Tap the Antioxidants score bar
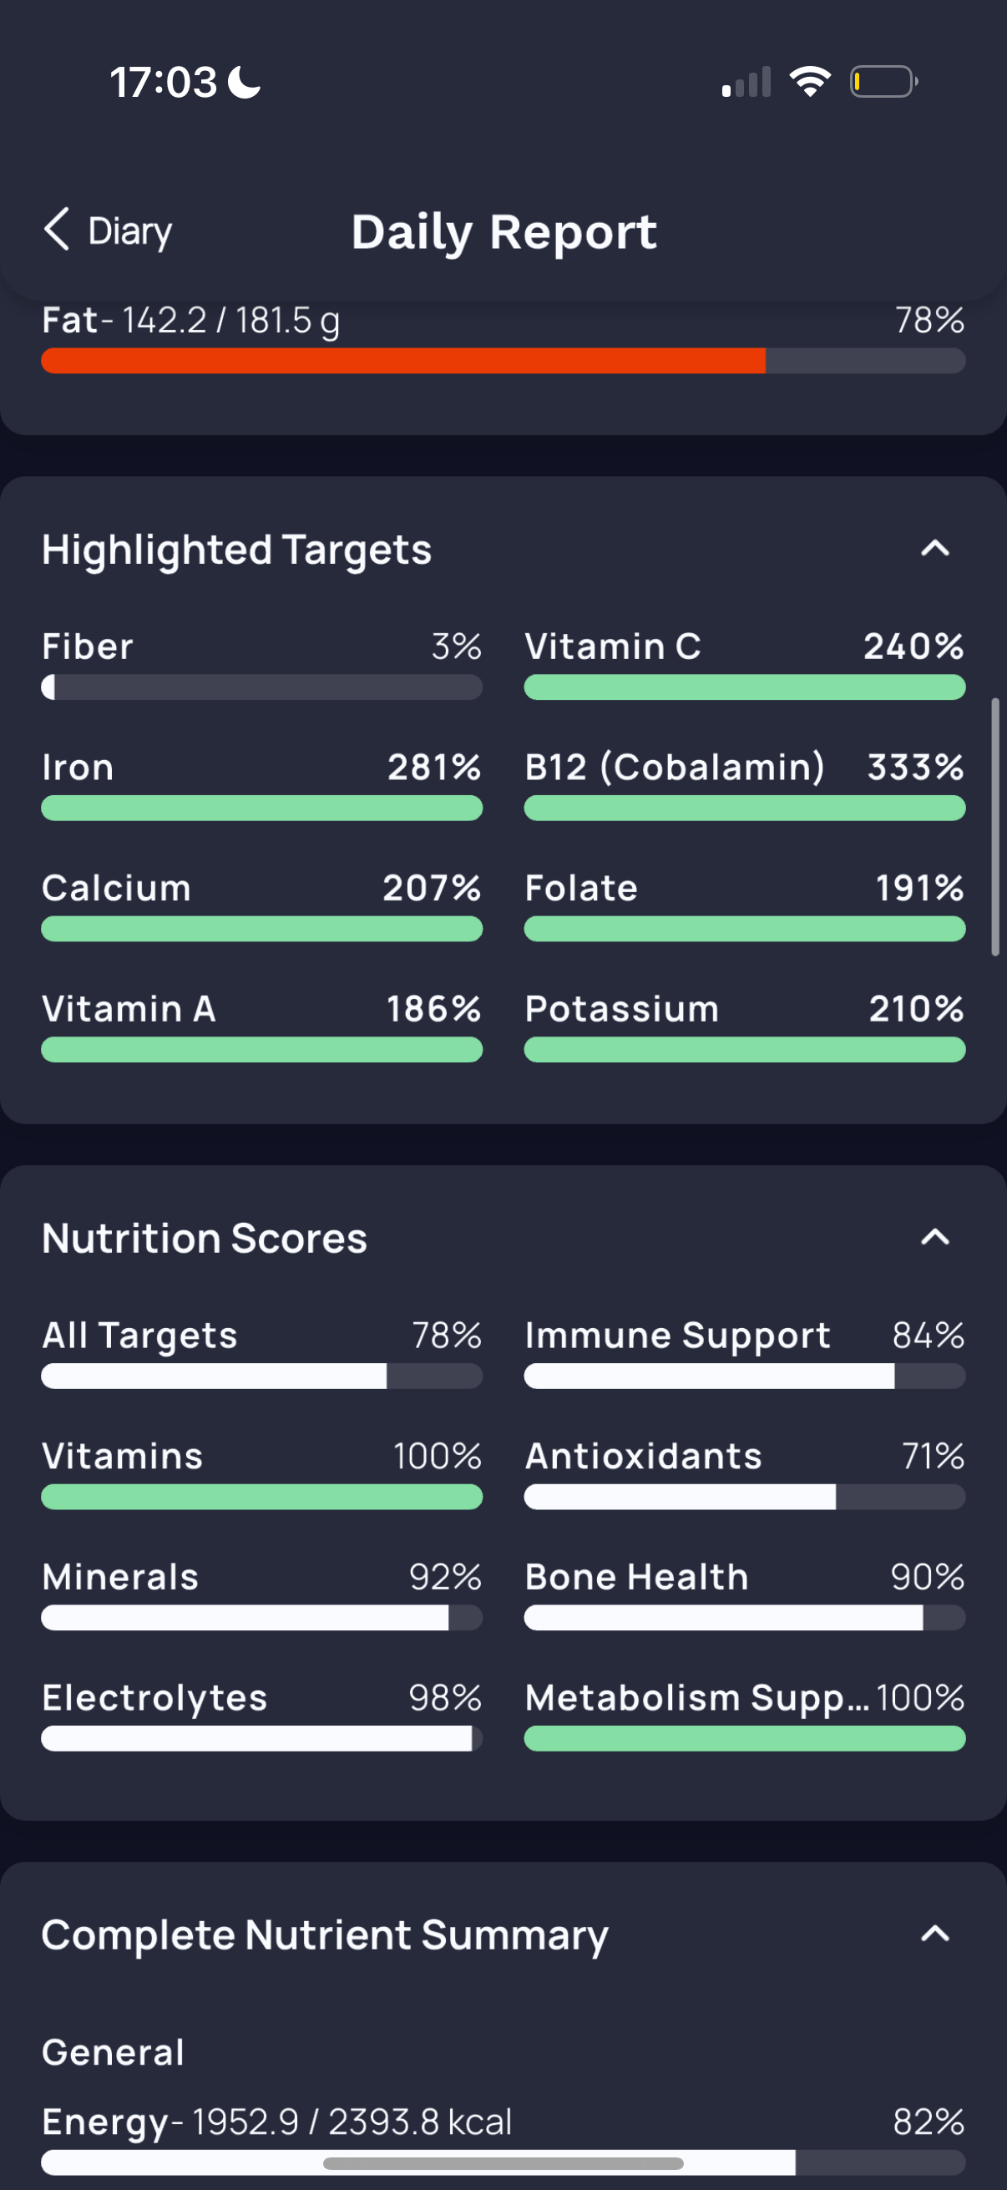Image resolution: width=1007 pixels, height=2190 pixels. pyautogui.click(x=745, y=1496)
